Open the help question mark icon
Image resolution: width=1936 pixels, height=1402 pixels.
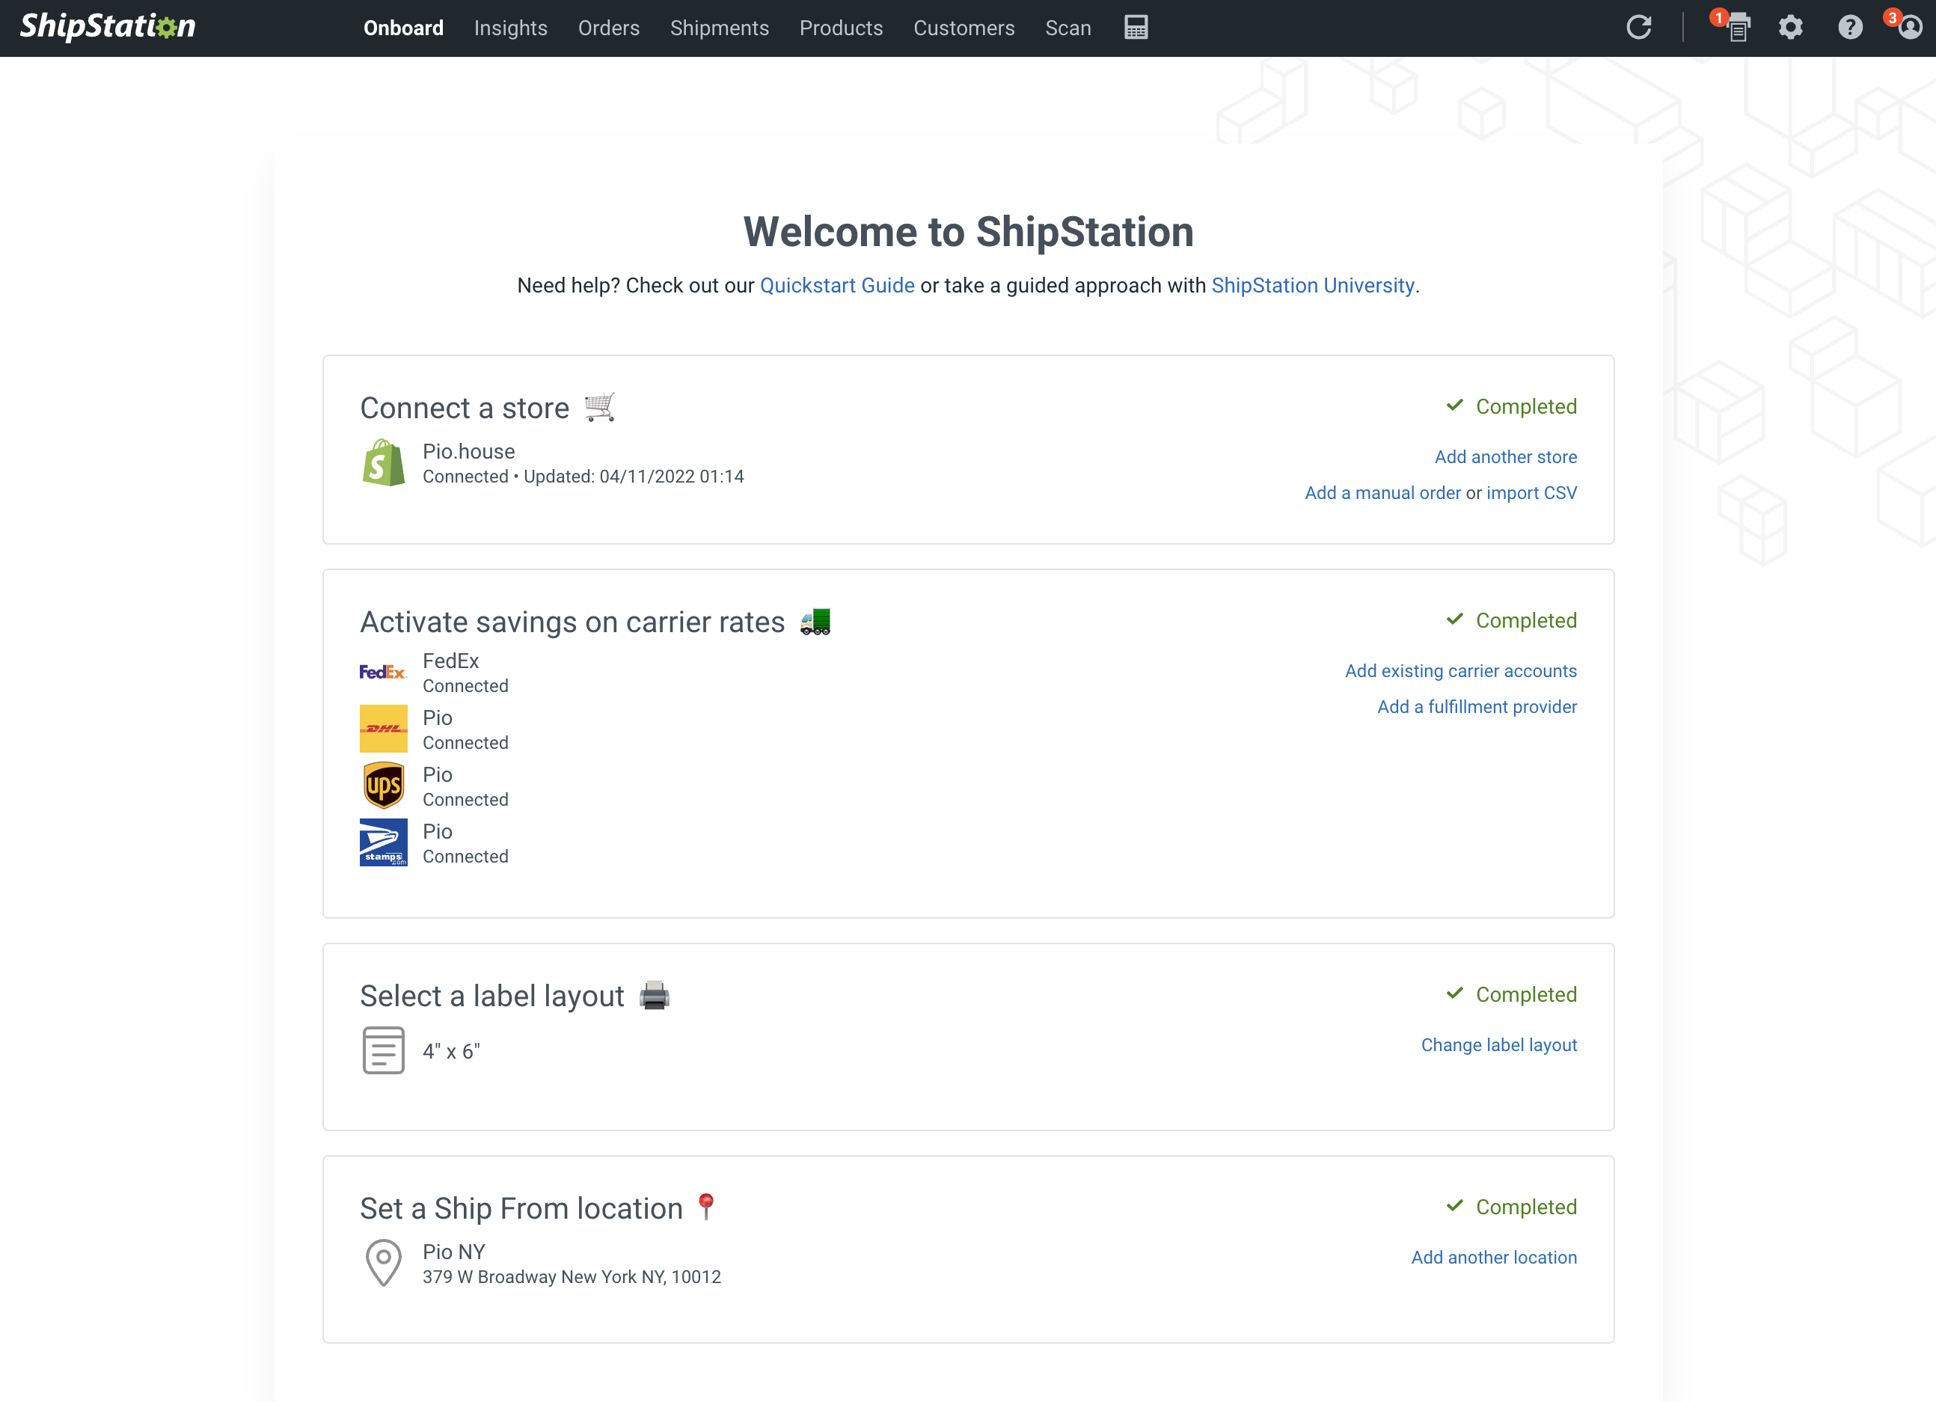[1849, 28]
